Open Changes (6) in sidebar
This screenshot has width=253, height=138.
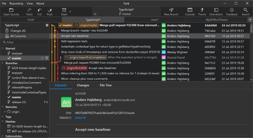point(25,31)
